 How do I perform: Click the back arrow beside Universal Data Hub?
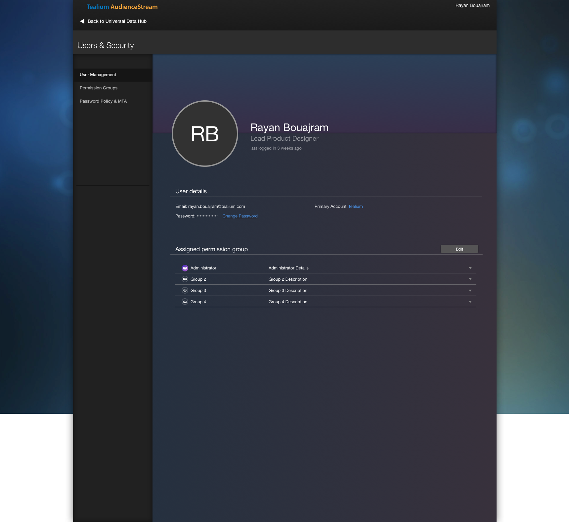coord(81,21)
